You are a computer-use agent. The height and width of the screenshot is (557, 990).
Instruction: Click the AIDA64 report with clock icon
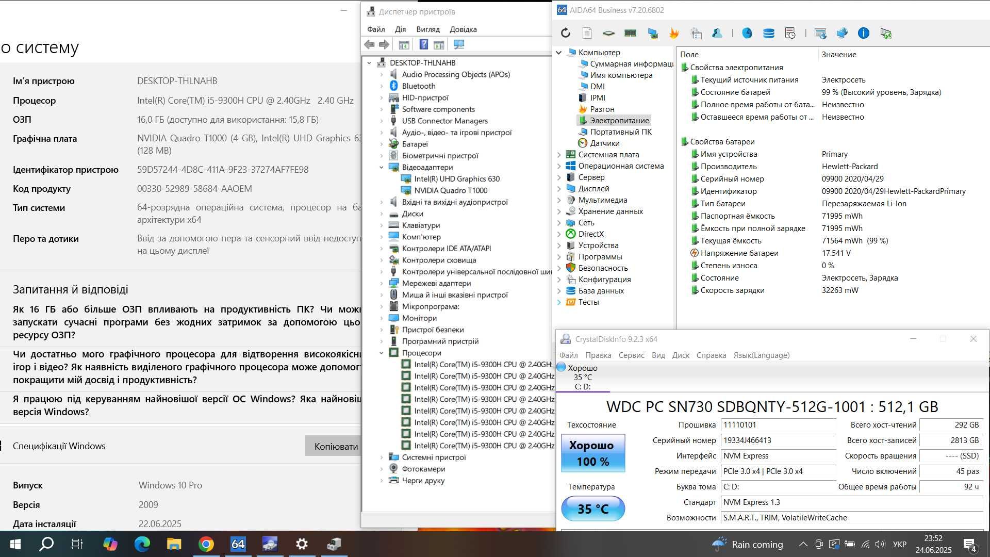tap(790, 34)
